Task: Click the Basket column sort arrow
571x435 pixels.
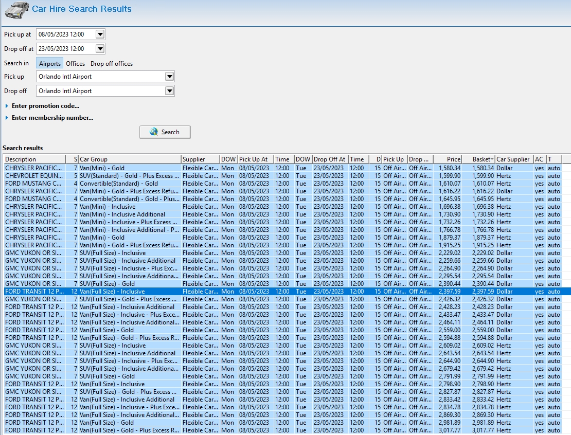Action: tap(492, 159)
